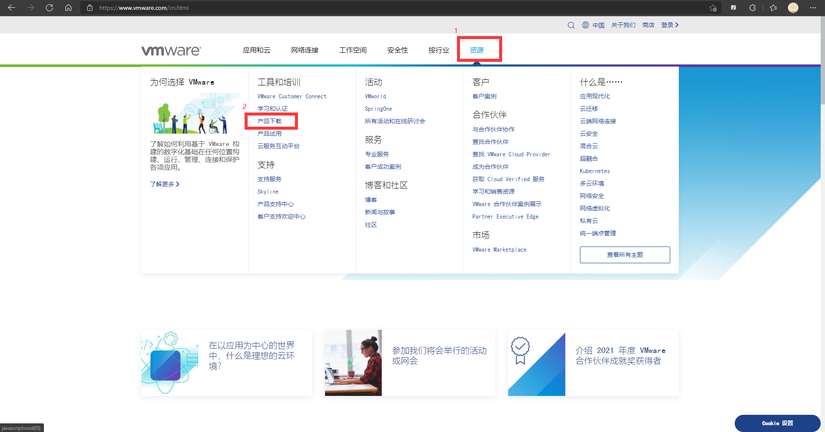
Task: Open 产品下载 link
Action: click(x=270, y=122)
